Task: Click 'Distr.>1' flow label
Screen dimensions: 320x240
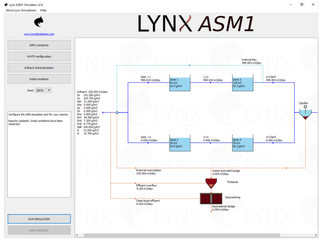Action: [x=150, y=78]
